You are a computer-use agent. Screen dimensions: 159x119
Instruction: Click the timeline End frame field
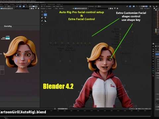[x=147, y=109]
